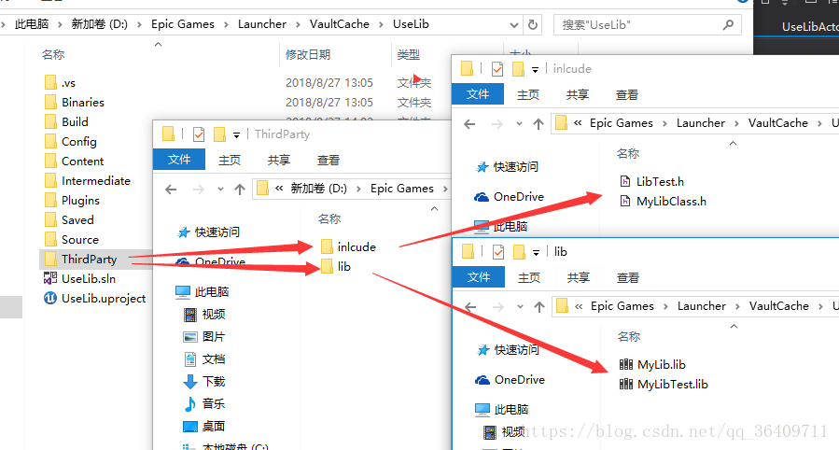Open recent locations dropdown in lib window
The height and width of the screenshot is (450, 839).
coord(520,306)
